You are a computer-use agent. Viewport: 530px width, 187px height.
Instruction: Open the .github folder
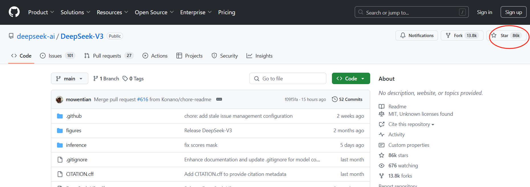74,116
